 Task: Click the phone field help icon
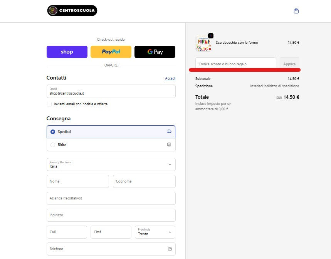[170, 249]
